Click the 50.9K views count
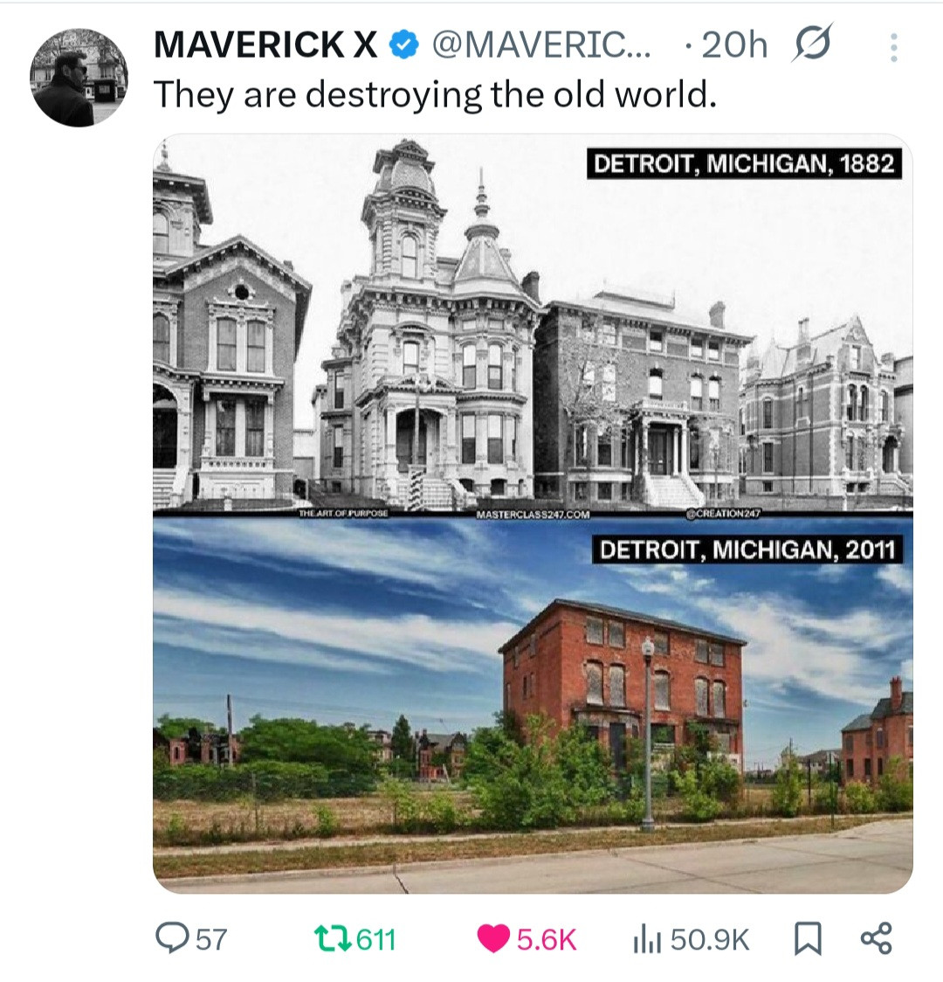The image size is (943, 982). point(710,939)
